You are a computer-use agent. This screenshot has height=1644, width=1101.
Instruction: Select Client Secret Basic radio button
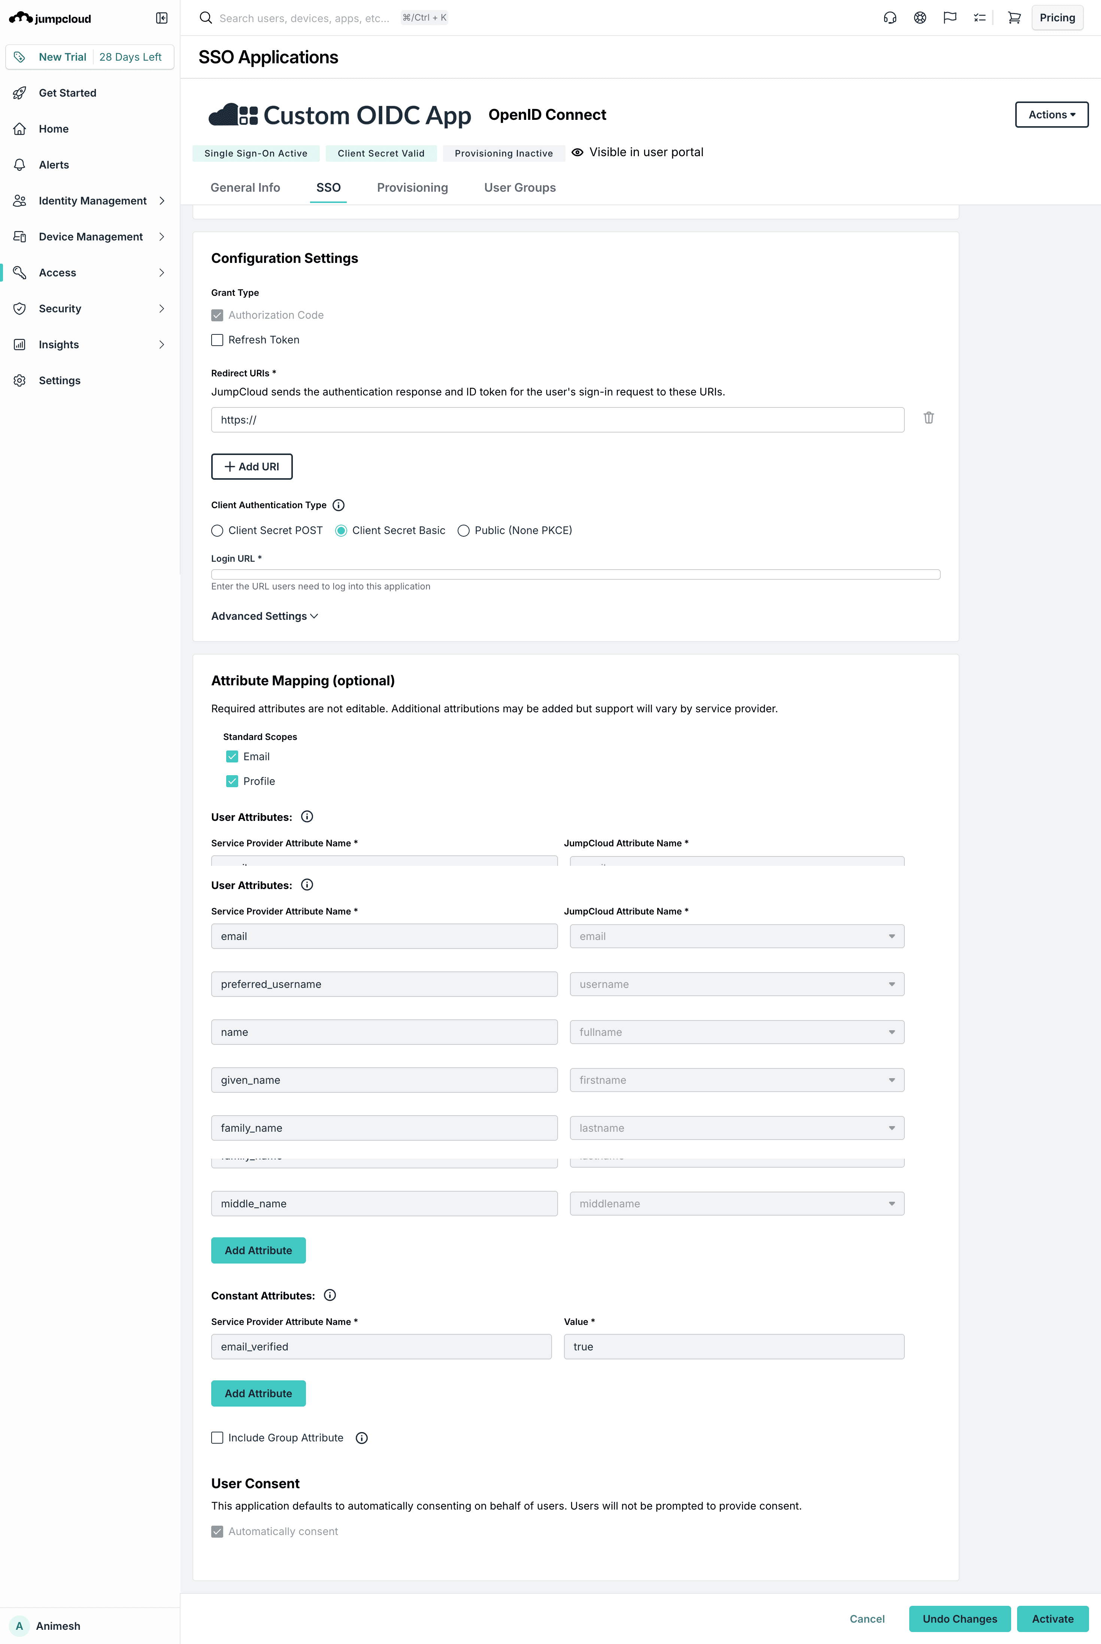[341, 531]
